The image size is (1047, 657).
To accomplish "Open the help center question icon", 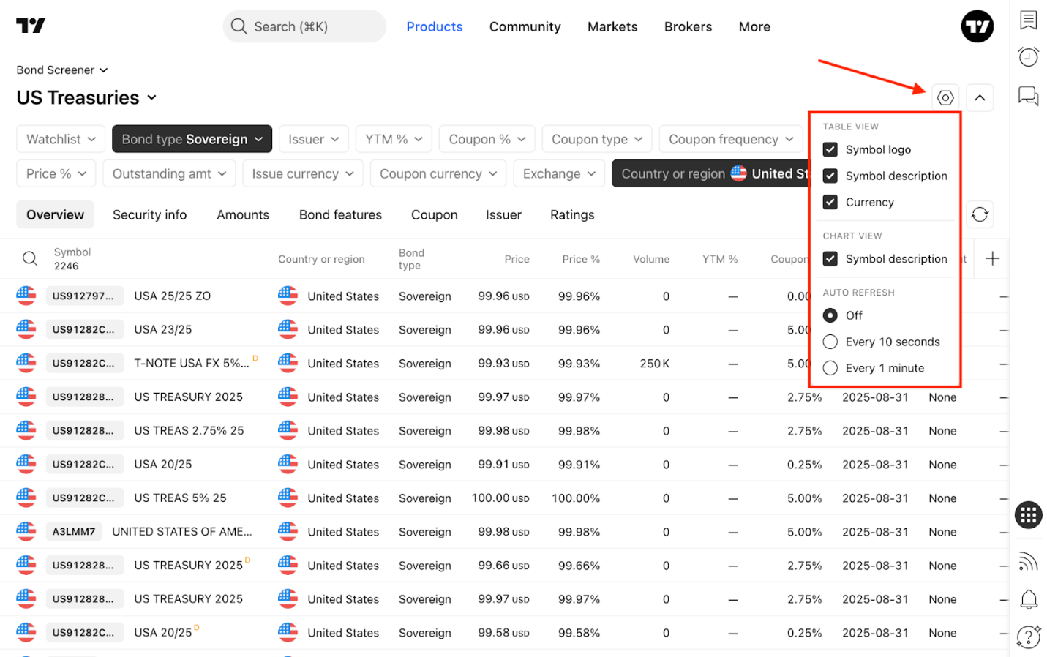I will point(1028,637).
